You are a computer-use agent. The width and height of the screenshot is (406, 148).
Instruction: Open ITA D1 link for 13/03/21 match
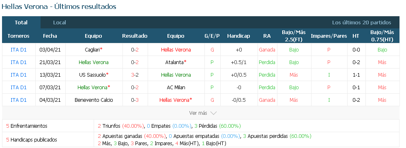pos(19,75)
